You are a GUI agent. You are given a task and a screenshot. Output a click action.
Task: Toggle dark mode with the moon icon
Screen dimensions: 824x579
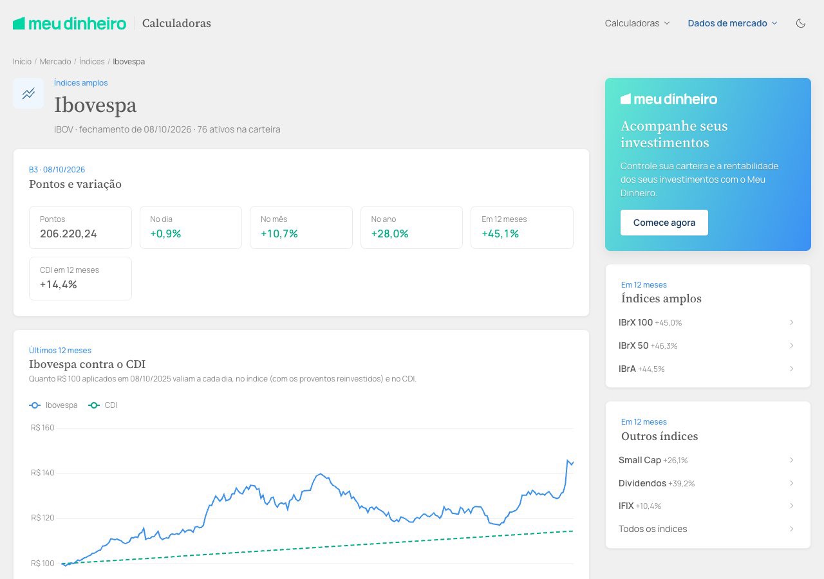tap(801, 23)
